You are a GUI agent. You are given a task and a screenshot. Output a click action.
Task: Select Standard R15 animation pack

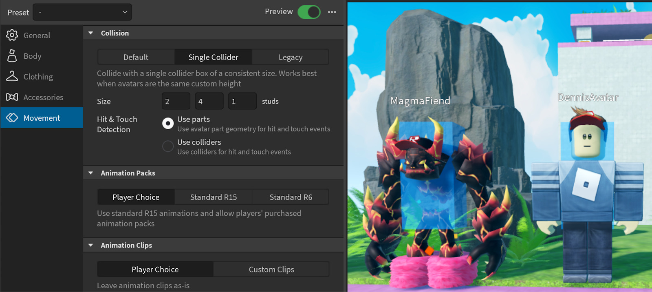(x=214, y=197)
